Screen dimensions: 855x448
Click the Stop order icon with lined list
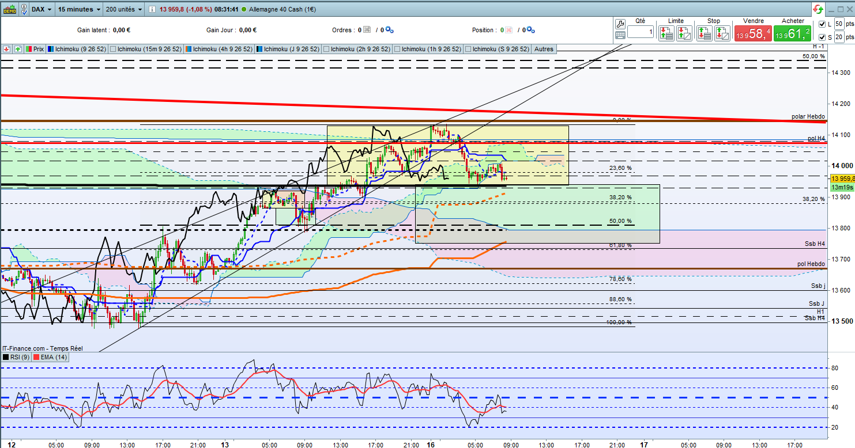tap(705, 33)
